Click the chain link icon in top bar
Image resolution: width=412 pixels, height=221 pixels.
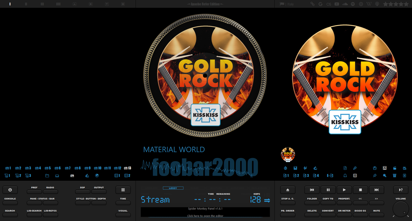tap(312, 4)
